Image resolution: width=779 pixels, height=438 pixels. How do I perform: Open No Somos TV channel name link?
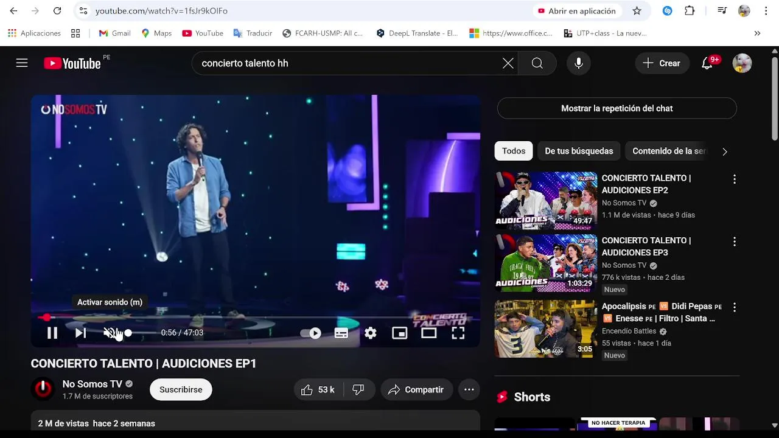click(93, 384)
